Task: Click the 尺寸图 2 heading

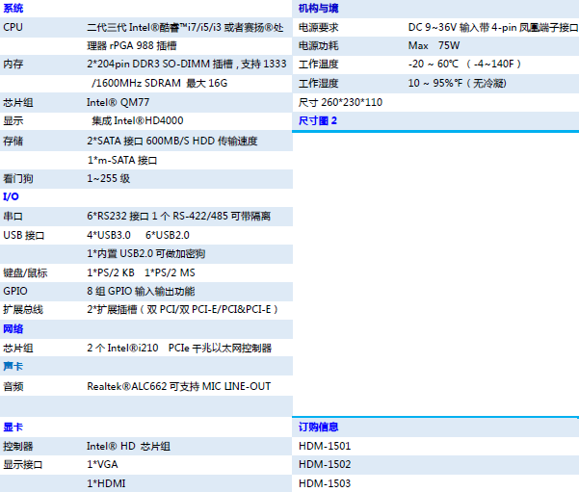Action: pos(318,120)
